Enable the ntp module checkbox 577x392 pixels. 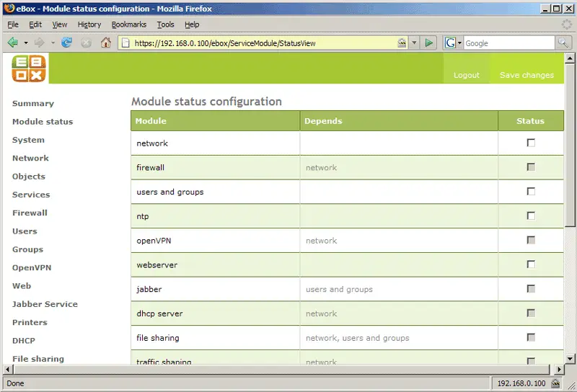point(531,215)
